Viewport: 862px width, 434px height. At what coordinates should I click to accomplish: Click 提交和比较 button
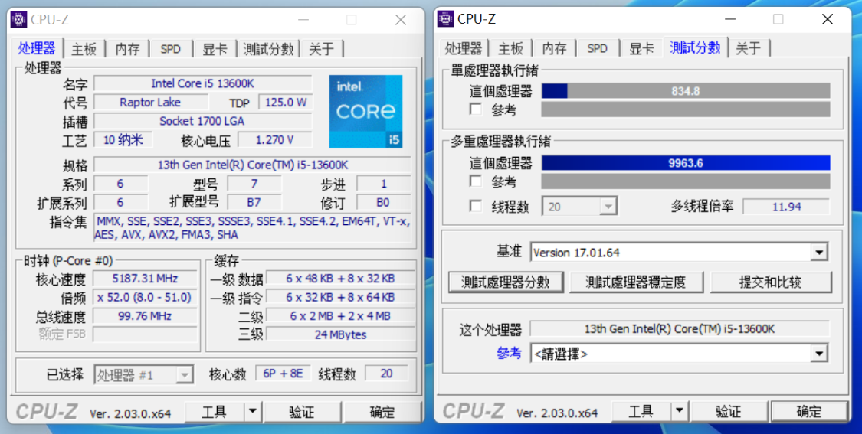(x=771, y=282)
